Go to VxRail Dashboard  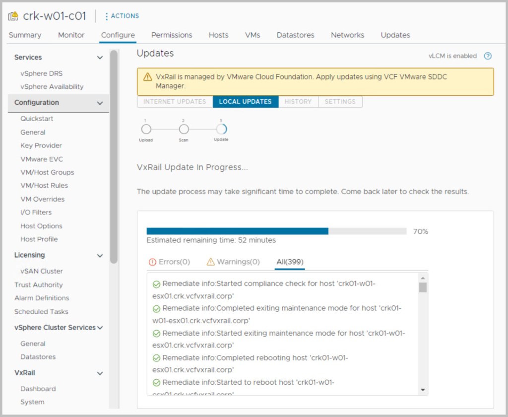point(38,389)
